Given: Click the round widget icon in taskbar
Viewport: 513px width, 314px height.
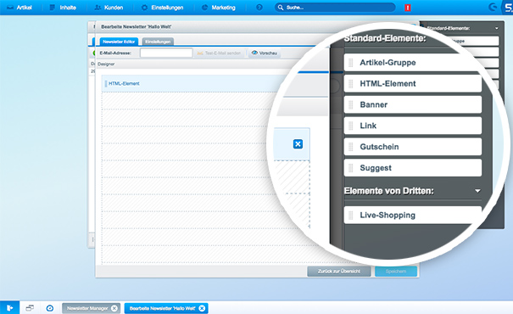Looking at the screenshot, I should coord(50,308).
